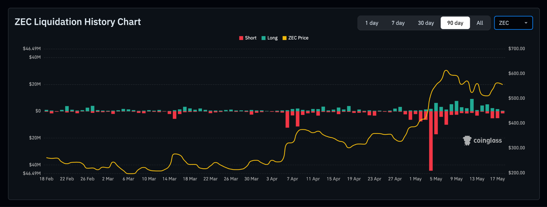Click the dropdown arrow beside ZEC
This screenshot has height=207, width=547.
(526, 23)
